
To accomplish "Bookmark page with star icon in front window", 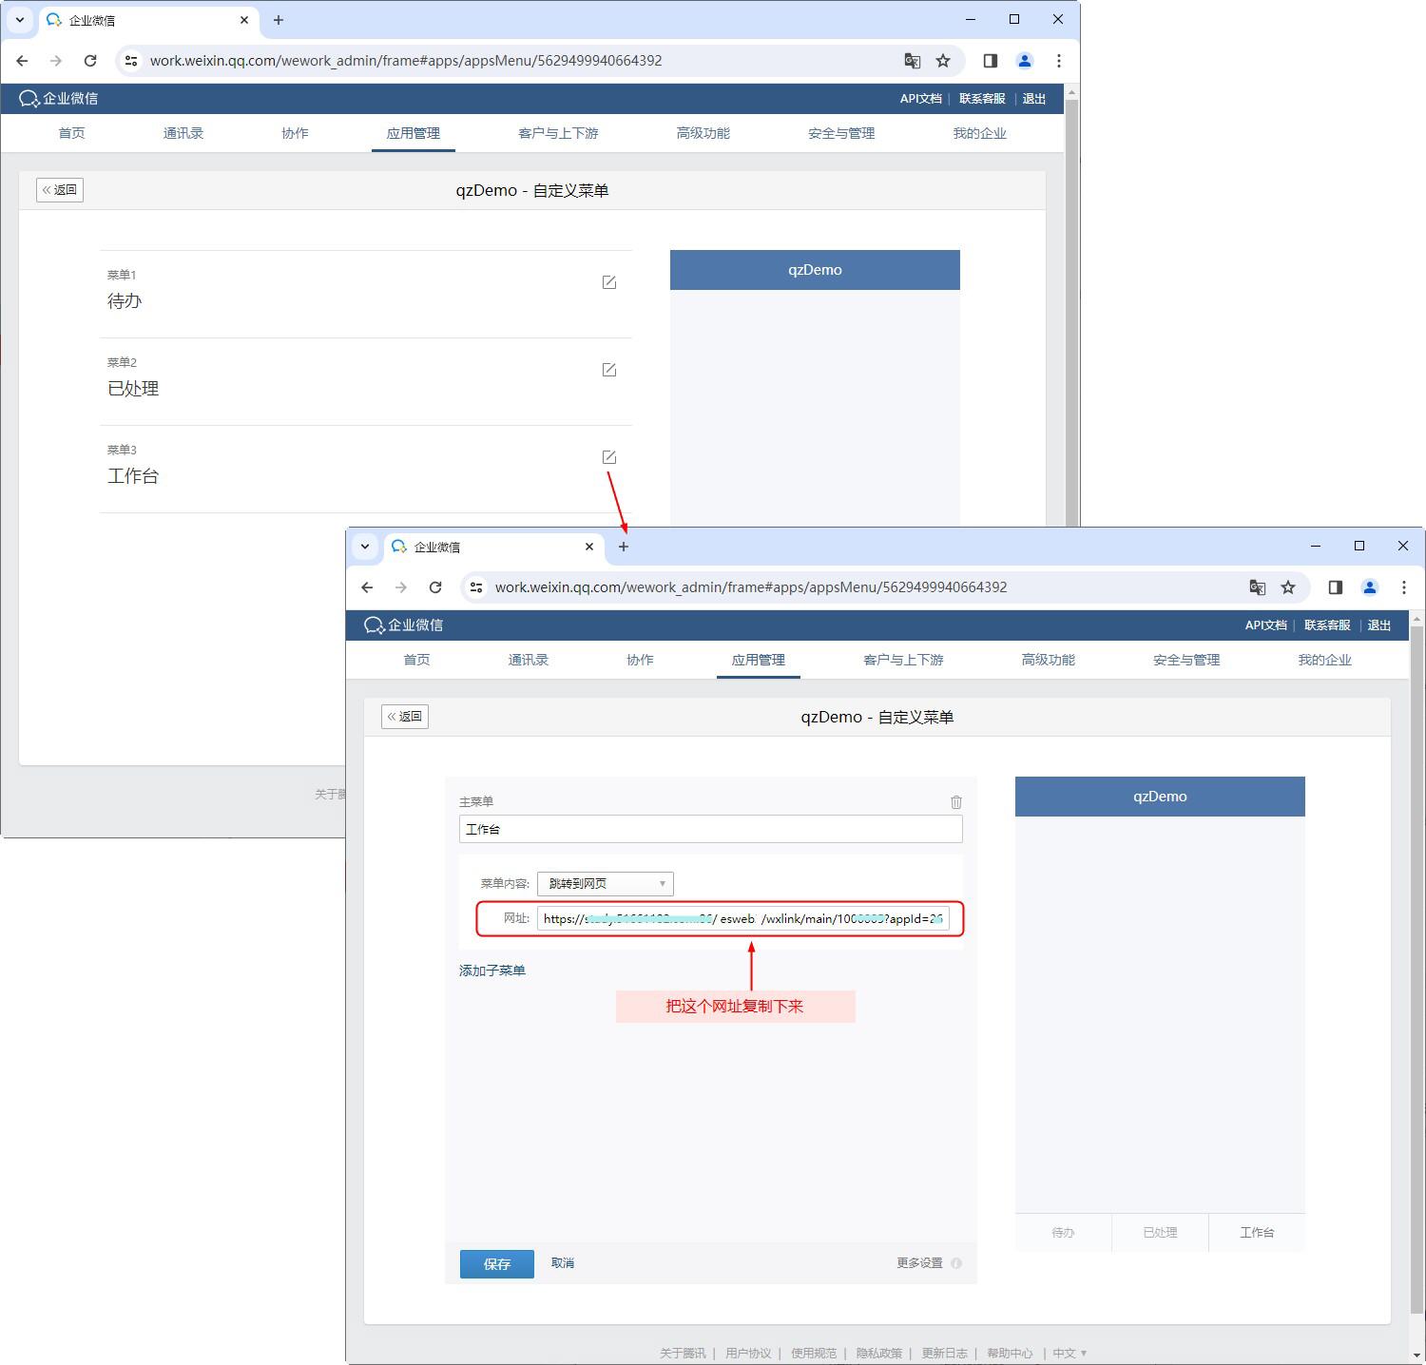I will coord(1288,587).
